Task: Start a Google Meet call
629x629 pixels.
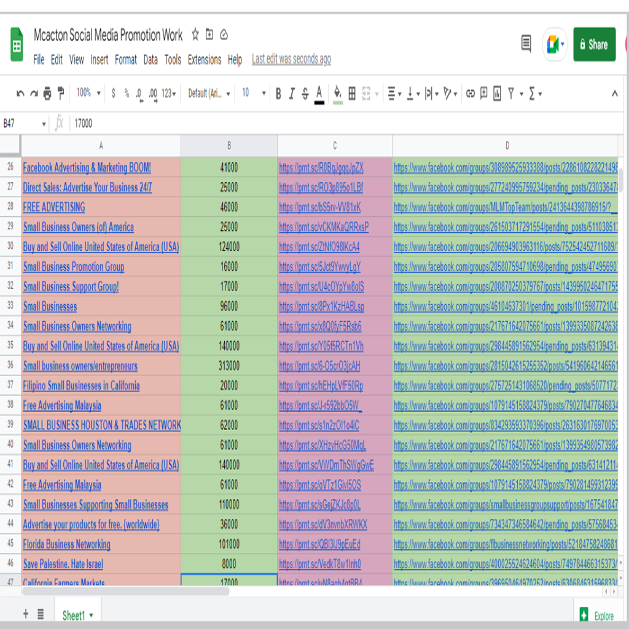Action: pyautogui.click(x=555, y=44)
